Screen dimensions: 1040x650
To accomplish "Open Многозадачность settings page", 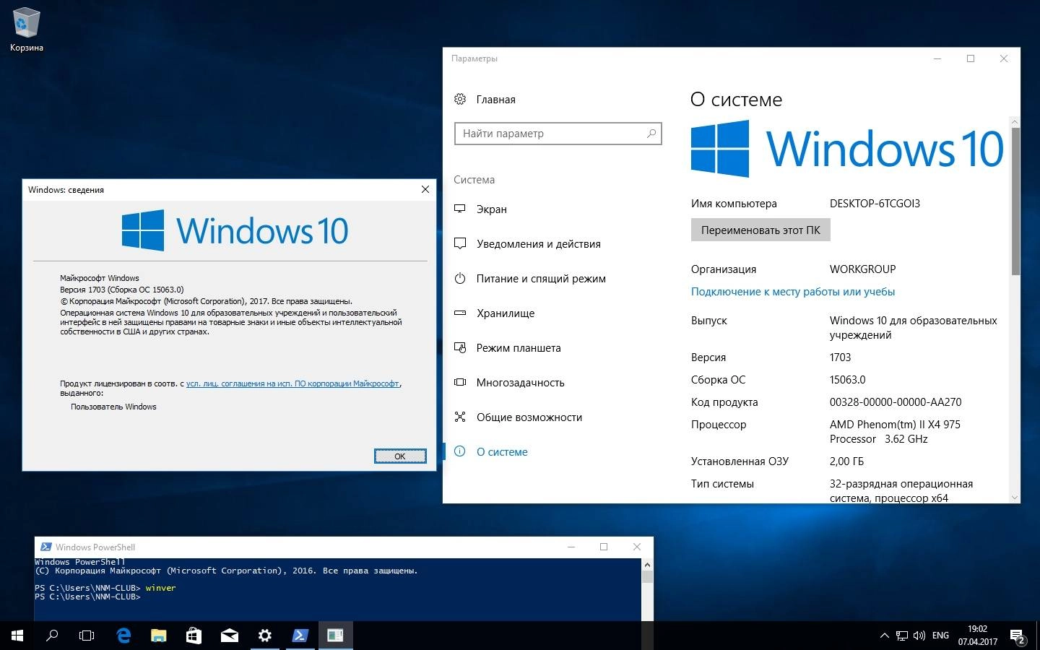I will pyautogui.click(x=521, y=382).
